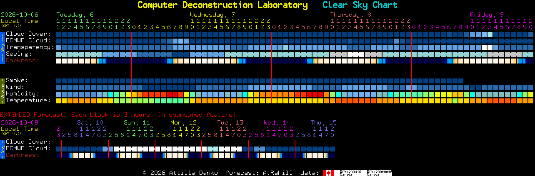Select the Friday, 9 day header
The height and width of the screenshot is (176, 535).
point(487,15)
